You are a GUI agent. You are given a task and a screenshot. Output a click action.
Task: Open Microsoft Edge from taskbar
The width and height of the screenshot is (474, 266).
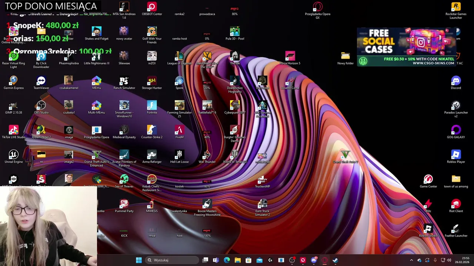tap(227, 260)
